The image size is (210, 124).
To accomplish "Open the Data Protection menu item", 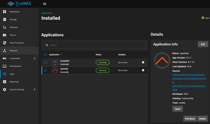I will pos(19,43).
